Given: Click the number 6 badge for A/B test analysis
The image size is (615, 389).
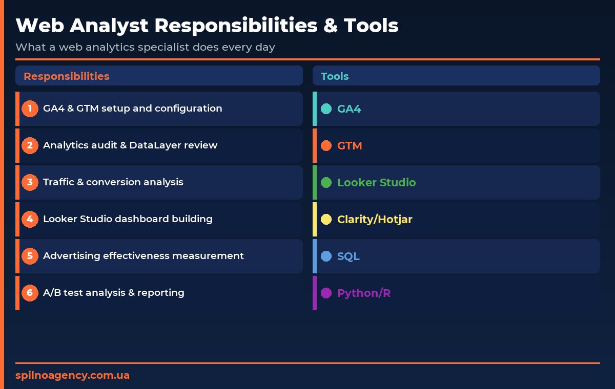Looking at the screenshot, I should click(30, 293).
